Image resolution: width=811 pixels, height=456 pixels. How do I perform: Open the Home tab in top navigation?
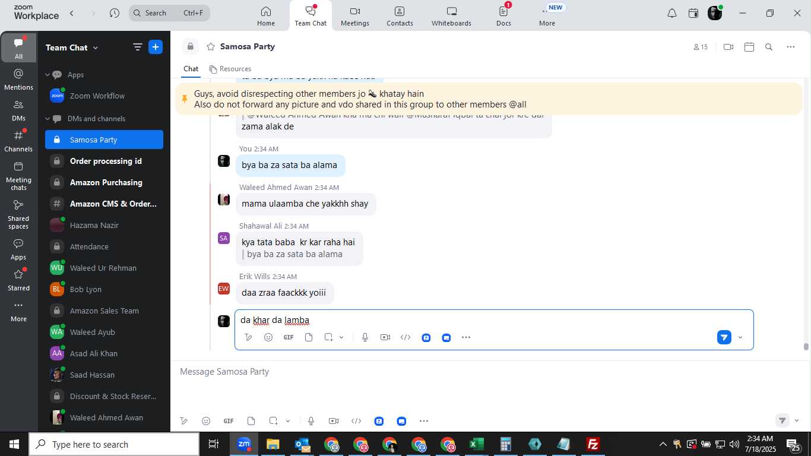click(265, 16)
